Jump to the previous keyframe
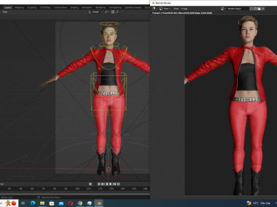Viewport: 277px width, 207px height. click(103, 184)
